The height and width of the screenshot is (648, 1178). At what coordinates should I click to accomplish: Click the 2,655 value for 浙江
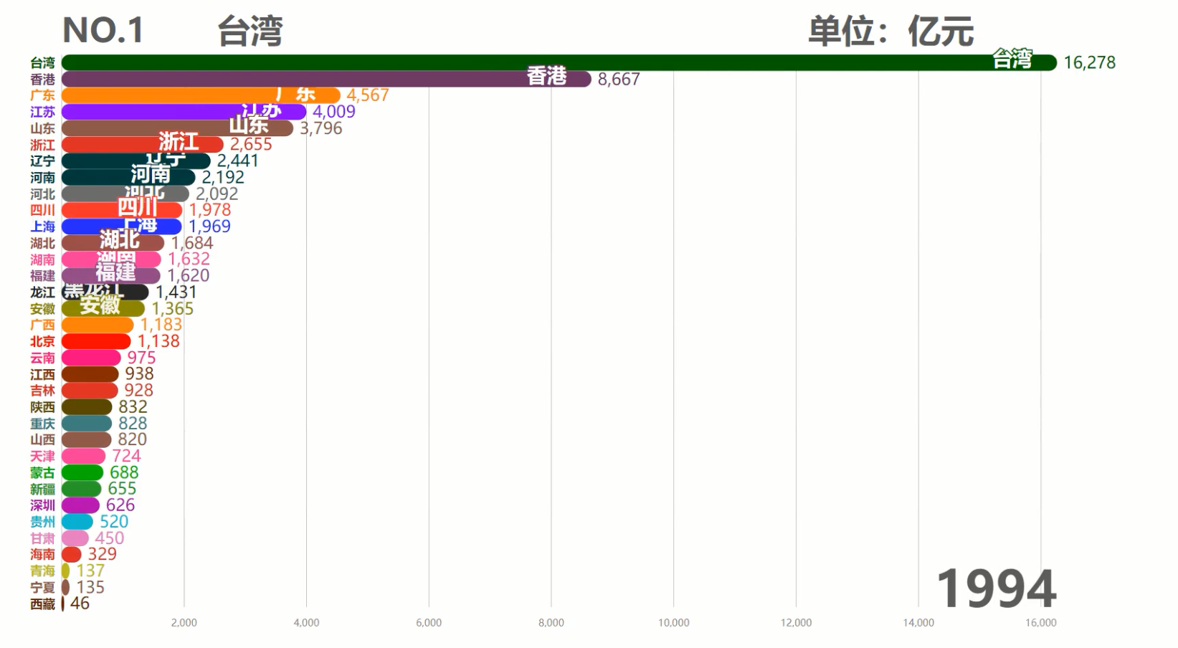point(251,144)
